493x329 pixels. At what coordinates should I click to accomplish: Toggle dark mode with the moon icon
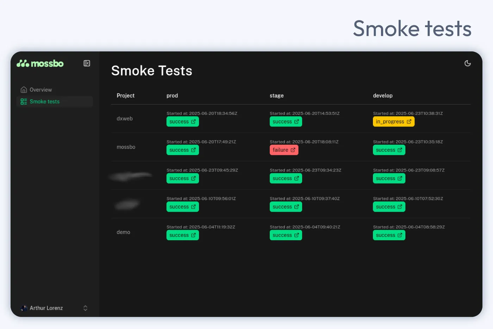pyautogui.click(x=468, y=63)
